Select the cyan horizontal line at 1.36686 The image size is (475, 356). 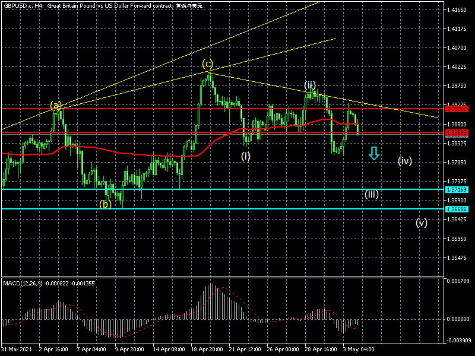[223, 209]
